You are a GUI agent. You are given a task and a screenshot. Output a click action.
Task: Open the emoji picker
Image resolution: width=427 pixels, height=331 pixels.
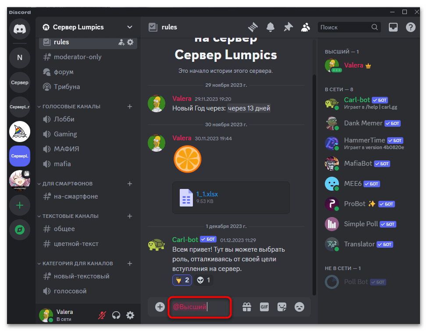click(x=299, y=307)
